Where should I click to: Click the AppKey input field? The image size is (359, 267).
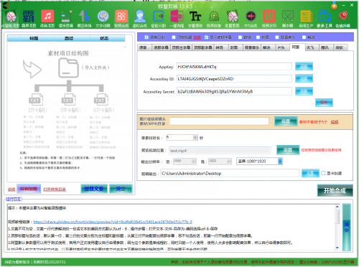pos(234,67)
